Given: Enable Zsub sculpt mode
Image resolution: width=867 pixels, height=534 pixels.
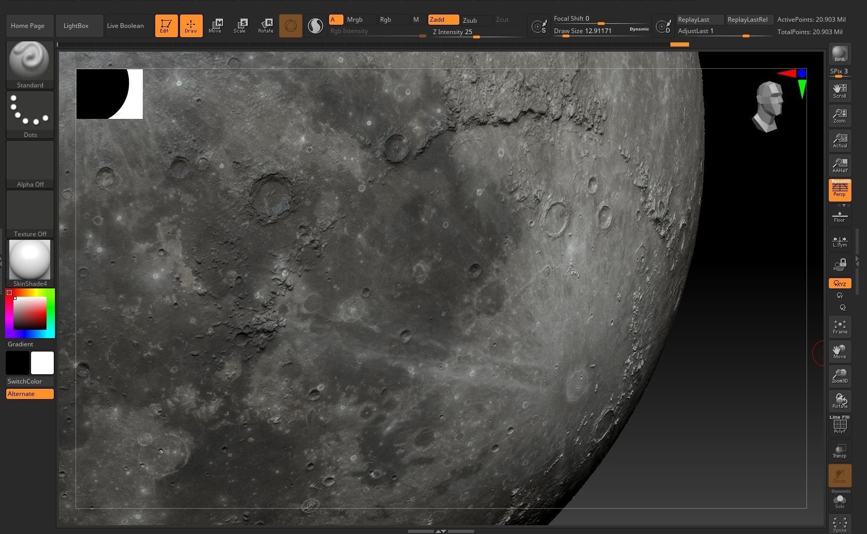Looking at the screenshot, I should coord(476,20).
